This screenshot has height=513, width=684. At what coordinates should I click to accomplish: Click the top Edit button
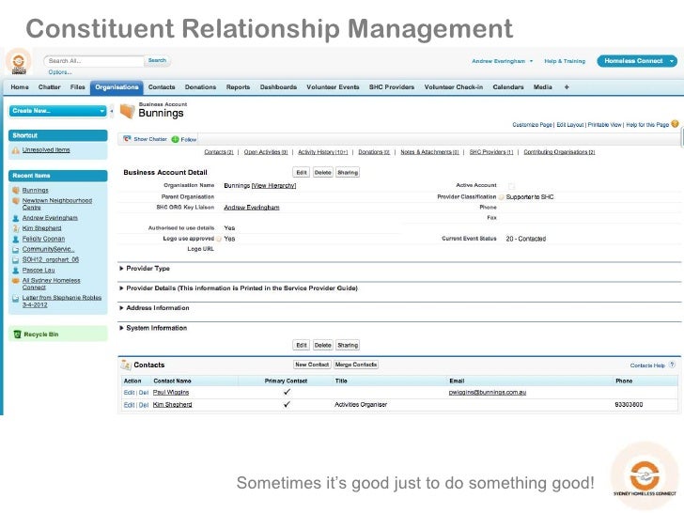point(302,172)
